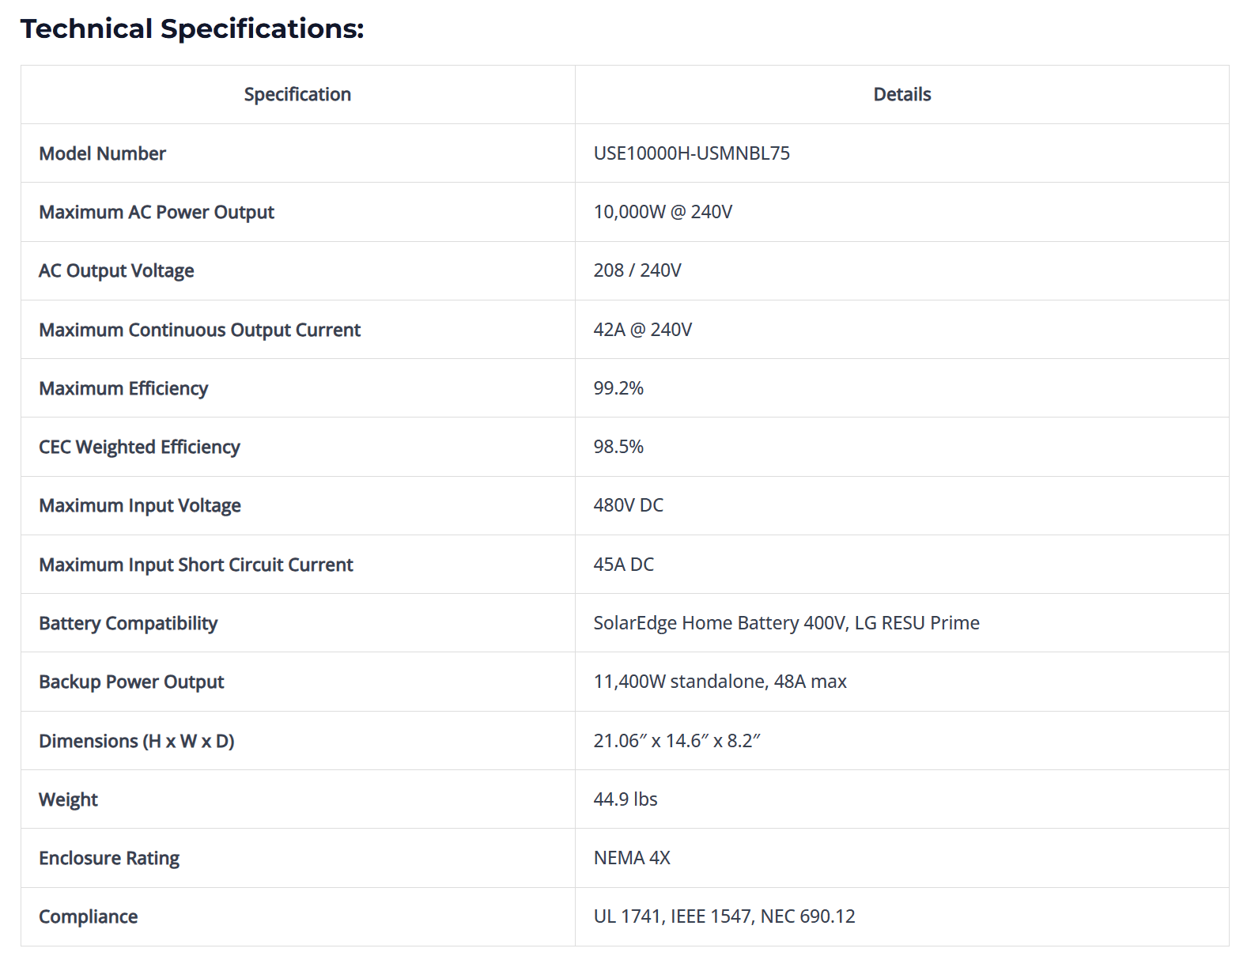Click the UL 1741 compliance details text

(x=724, y=916)
